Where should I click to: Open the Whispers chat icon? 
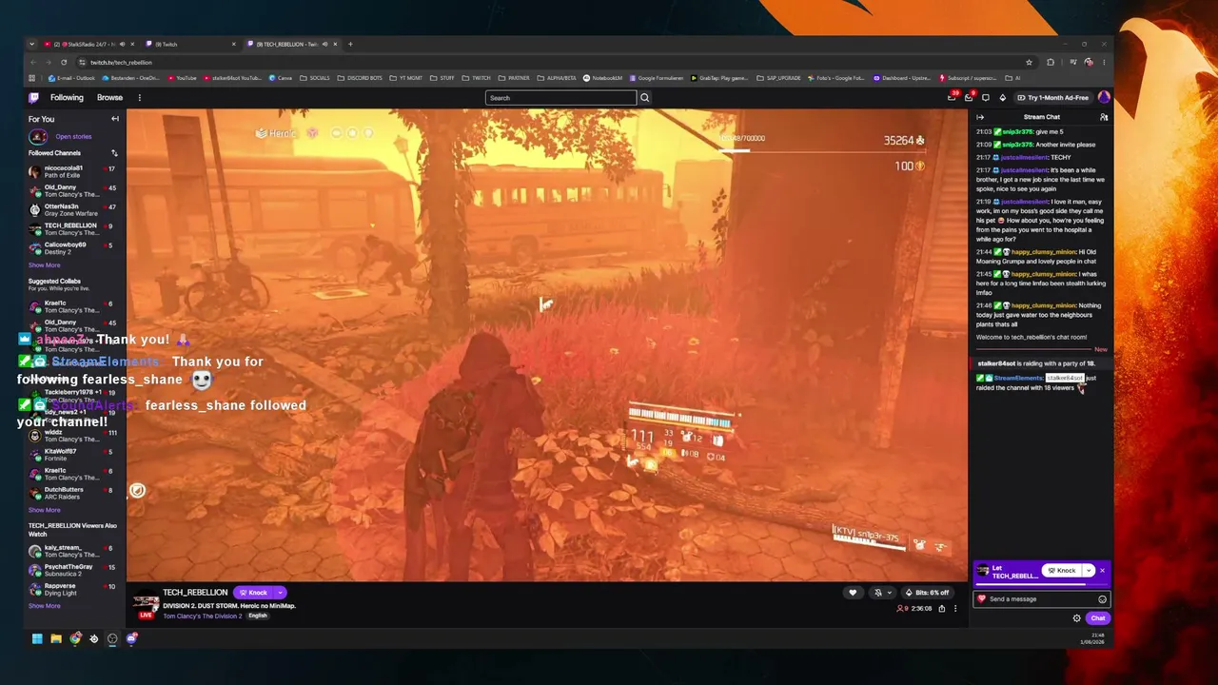985,97
